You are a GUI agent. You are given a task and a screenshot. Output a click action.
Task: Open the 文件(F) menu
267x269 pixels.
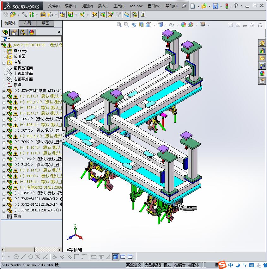pyautogui.click(x=54, y=6)
